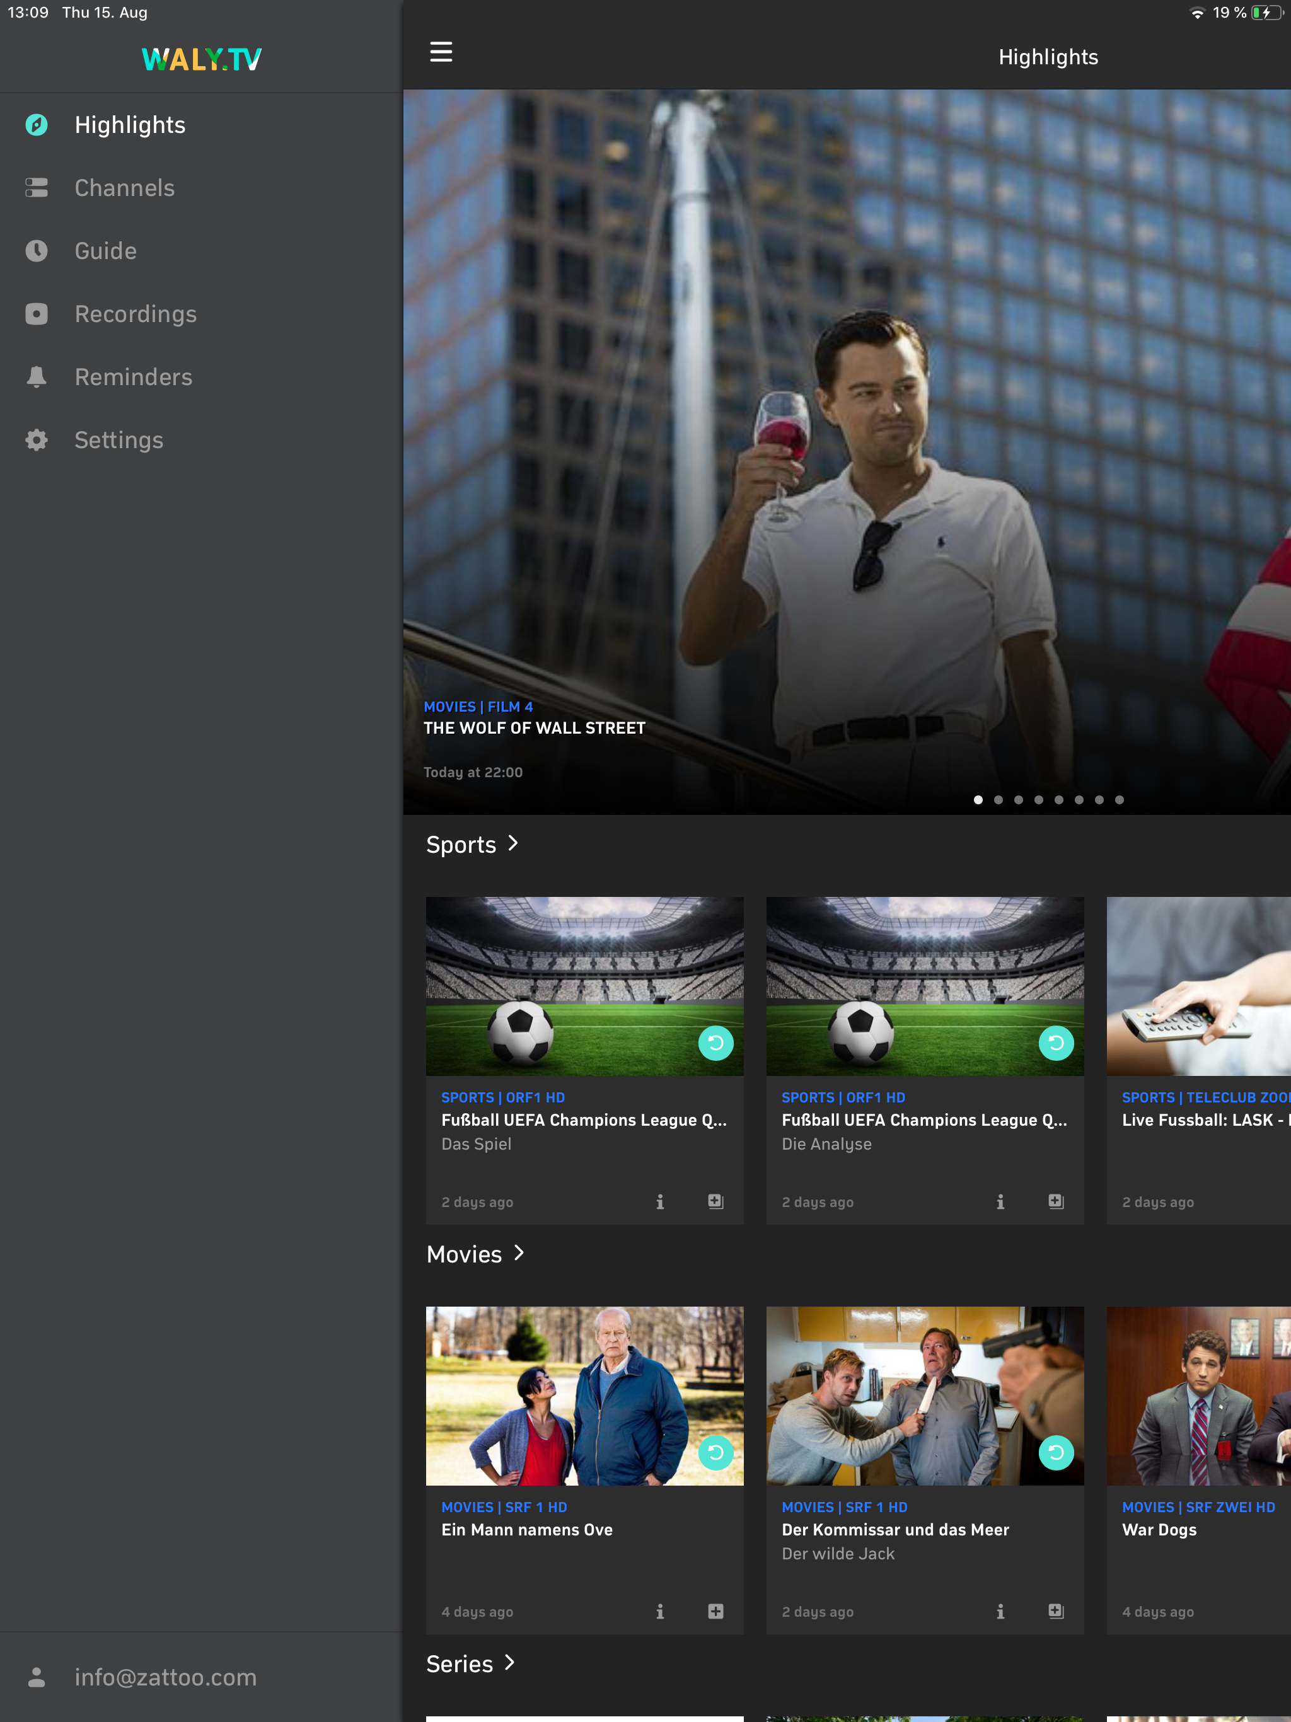Click 'SPORTS | TELECLUB' label
Viewport: 1291px width, 1722px height.
(x=1206, y=1097)
